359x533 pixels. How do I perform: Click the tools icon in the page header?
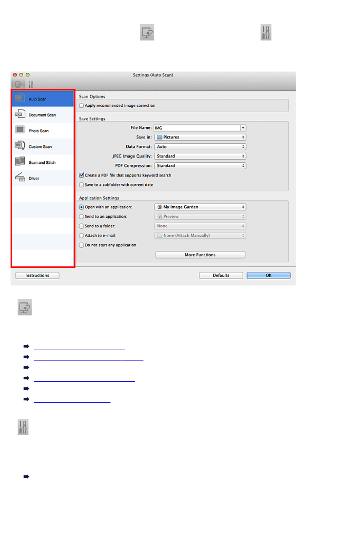(266, 32)
